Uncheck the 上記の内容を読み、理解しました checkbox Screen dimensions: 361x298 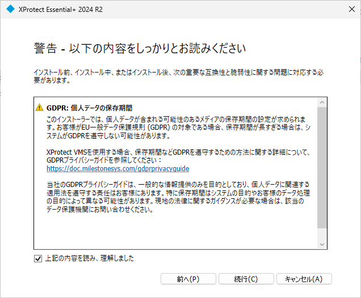(38, 258)
